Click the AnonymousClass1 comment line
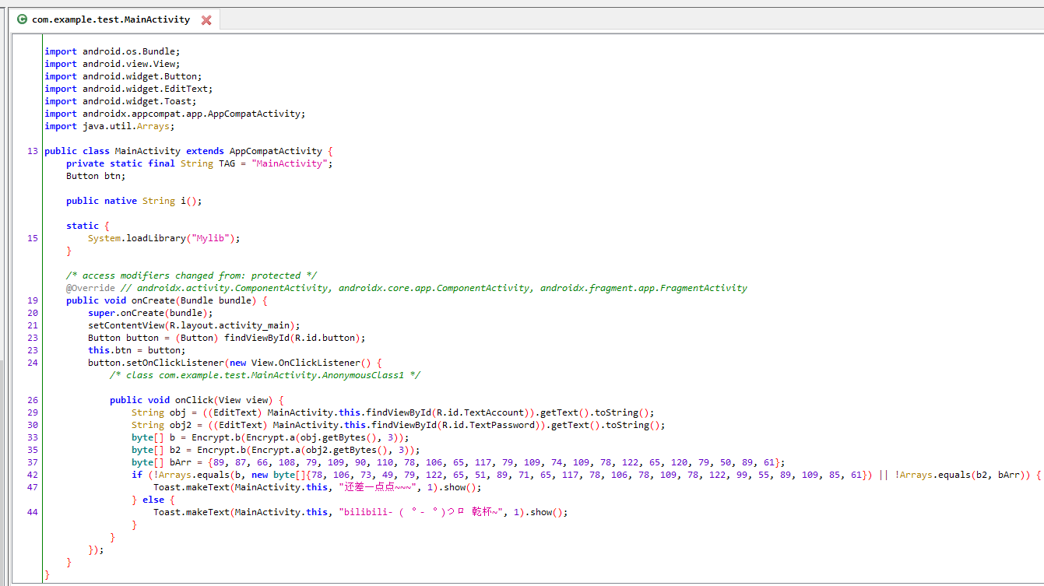 (265, 374)
